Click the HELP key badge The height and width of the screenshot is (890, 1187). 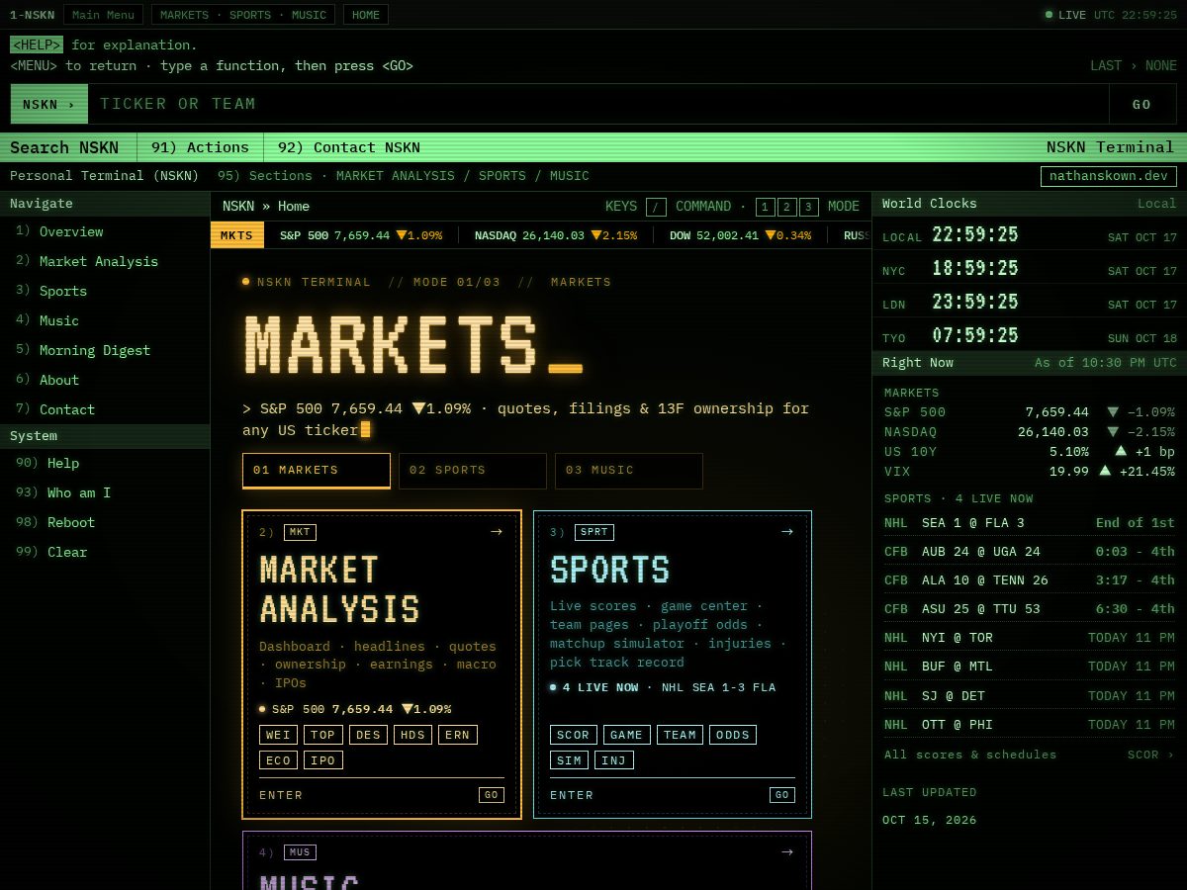(37, 44)
